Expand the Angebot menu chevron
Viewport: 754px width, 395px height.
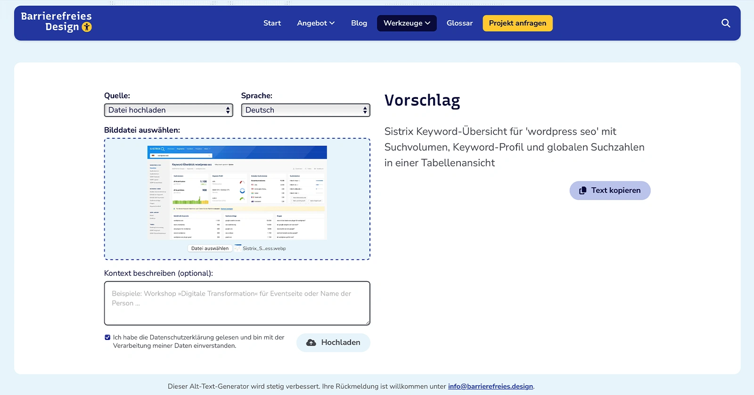332,23
